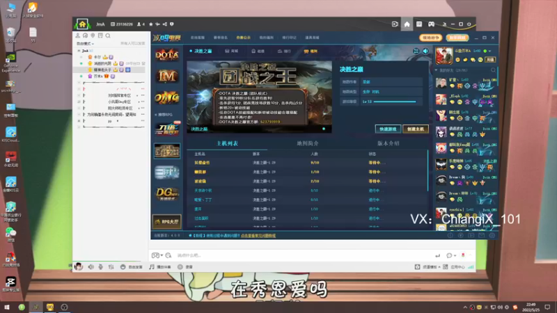The height and width of the screenshot is (313, 557).
Task: Open the gamepad icon in YY title bar
Action: [x=431, y=24]
